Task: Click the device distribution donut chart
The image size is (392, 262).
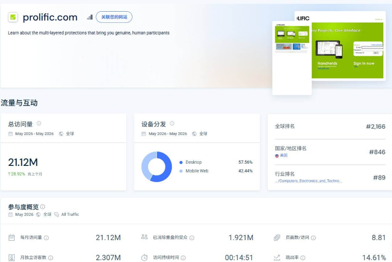Action: [157, 167]
